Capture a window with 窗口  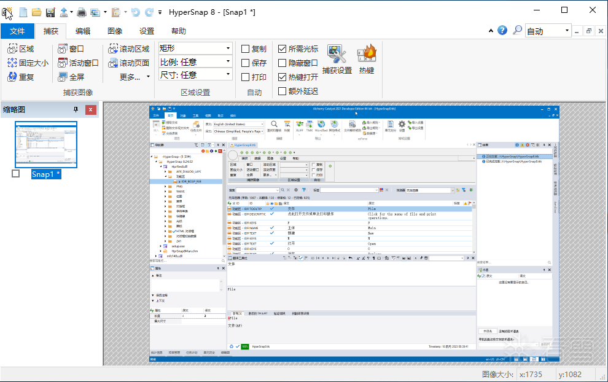point(71,49)
